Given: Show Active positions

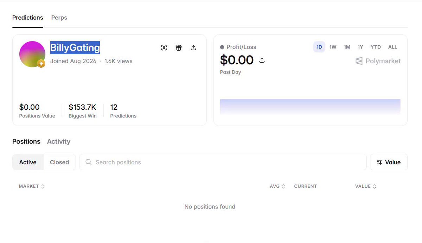Looking at the screenshot, I should pos(28,162).
